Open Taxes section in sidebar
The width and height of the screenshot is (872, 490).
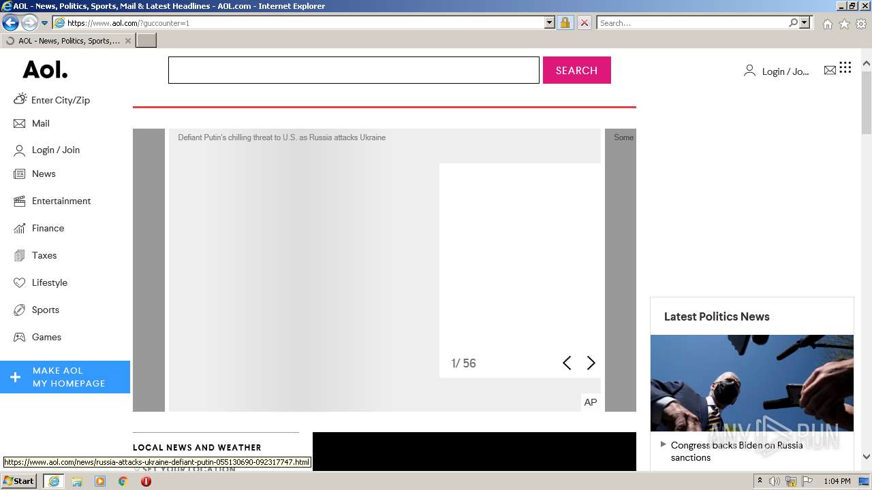tap(44, 255)
